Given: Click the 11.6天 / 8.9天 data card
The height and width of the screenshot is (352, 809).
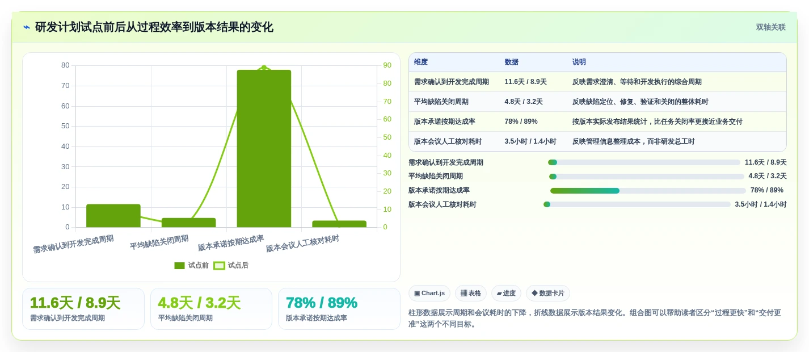Looking at the screenshot, I should pyautogui.click(x=83, y=309).
